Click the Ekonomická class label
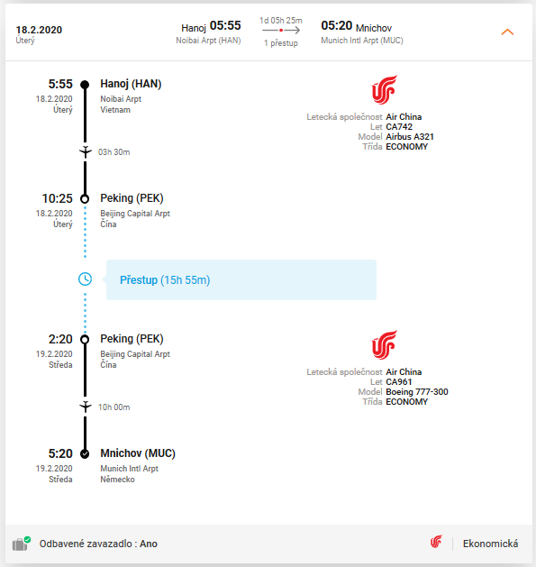This screenshot has width=536, height=567. tap(490, 544)
